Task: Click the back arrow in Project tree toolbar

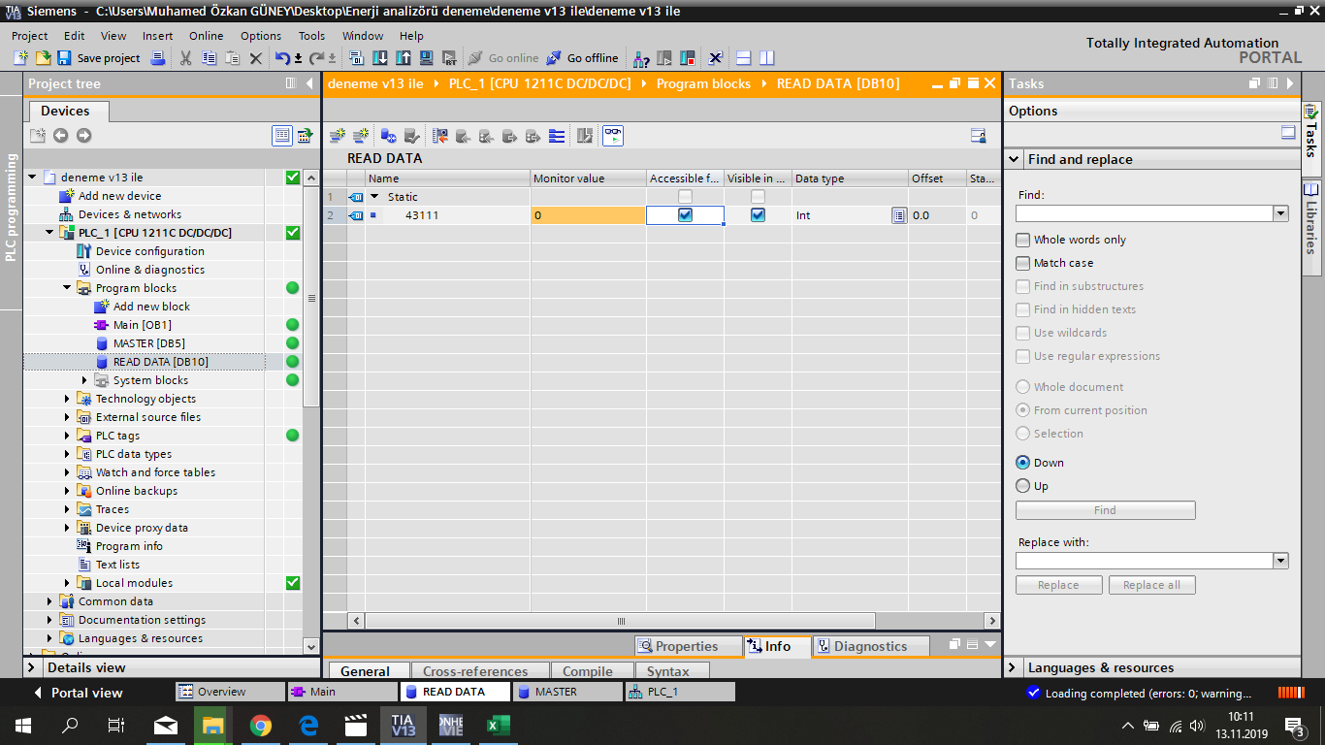Action: [60, 136]
